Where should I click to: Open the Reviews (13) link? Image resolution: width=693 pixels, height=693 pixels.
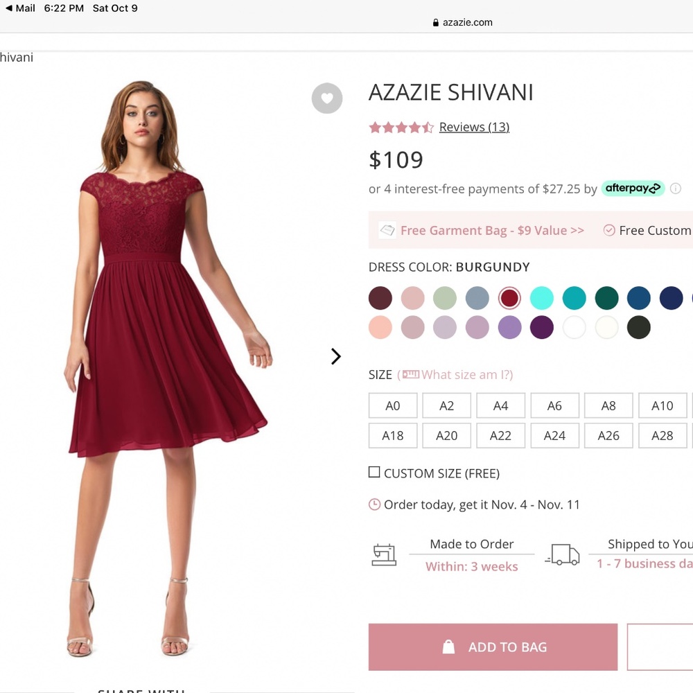click(x=474, y=127)
